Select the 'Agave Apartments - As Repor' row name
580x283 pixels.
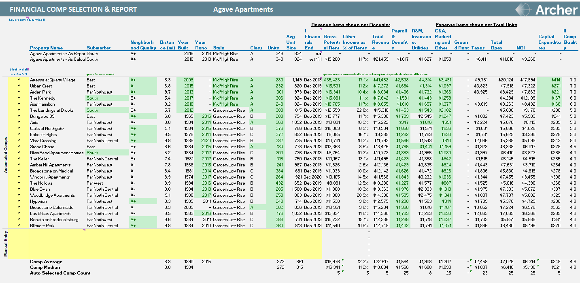pyautogui.click(x=57, y=53)
